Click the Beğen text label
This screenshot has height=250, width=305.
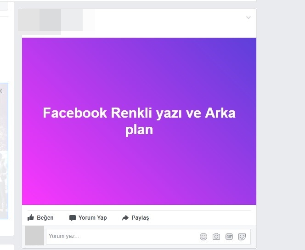point(45,218)
